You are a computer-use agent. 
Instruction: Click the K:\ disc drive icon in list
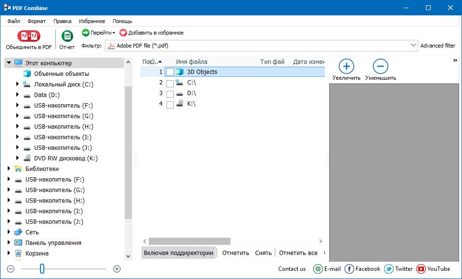click(180, 104)
